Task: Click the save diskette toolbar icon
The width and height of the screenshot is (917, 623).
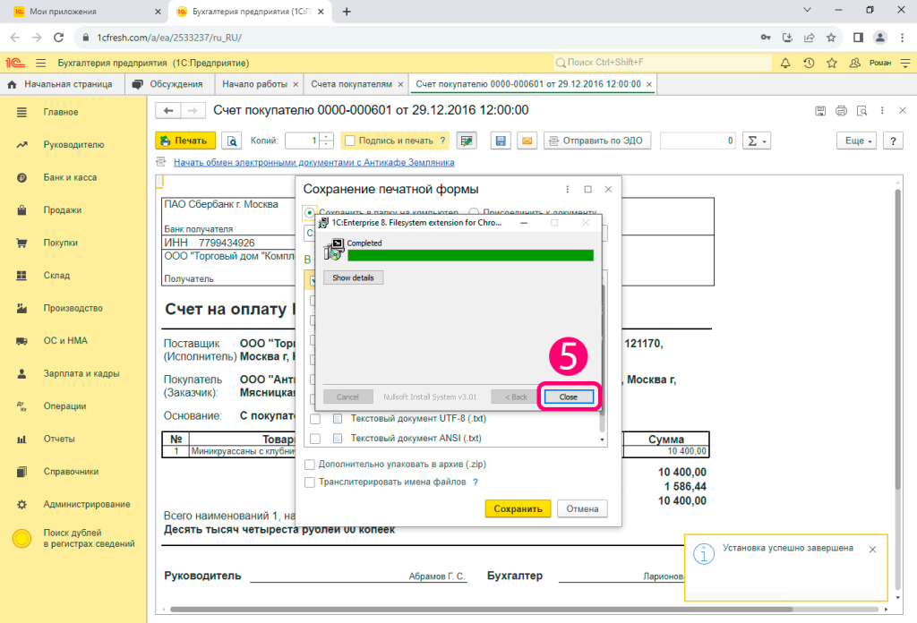Action: (501, 141)
